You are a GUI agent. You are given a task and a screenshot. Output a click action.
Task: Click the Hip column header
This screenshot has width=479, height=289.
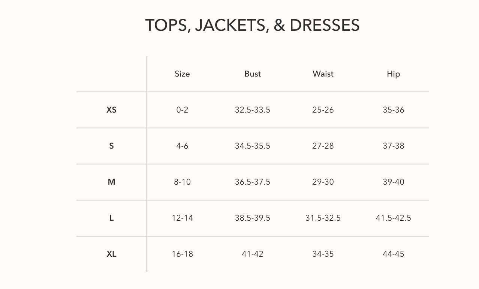click(393, 74)
